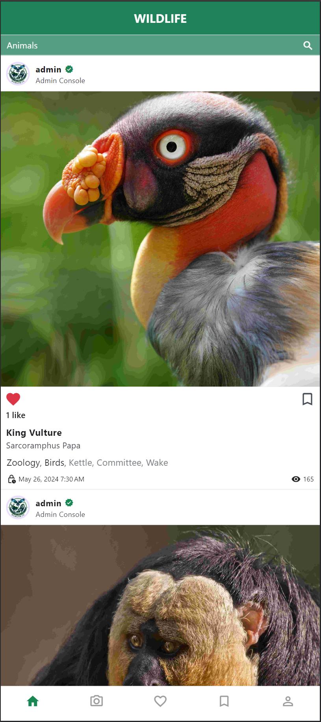Viewport: 321px width, 722px height.
Task: Open the King Vulture title
Action: 34,433
